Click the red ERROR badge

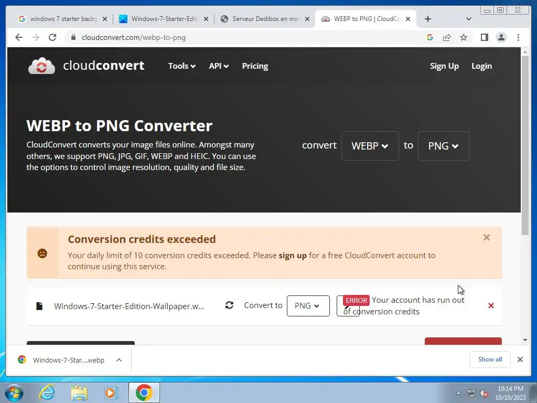click(x=356, y=300)
